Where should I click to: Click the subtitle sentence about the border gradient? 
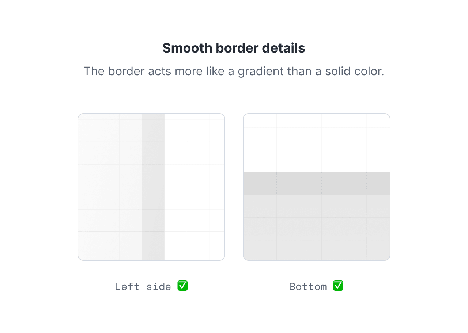pyautogui.click(x=234, y=71)
